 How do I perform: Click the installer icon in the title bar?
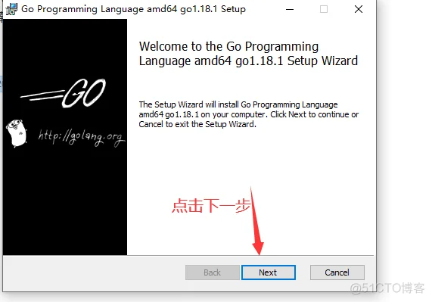pyautogui.click(x=11, y=9)
